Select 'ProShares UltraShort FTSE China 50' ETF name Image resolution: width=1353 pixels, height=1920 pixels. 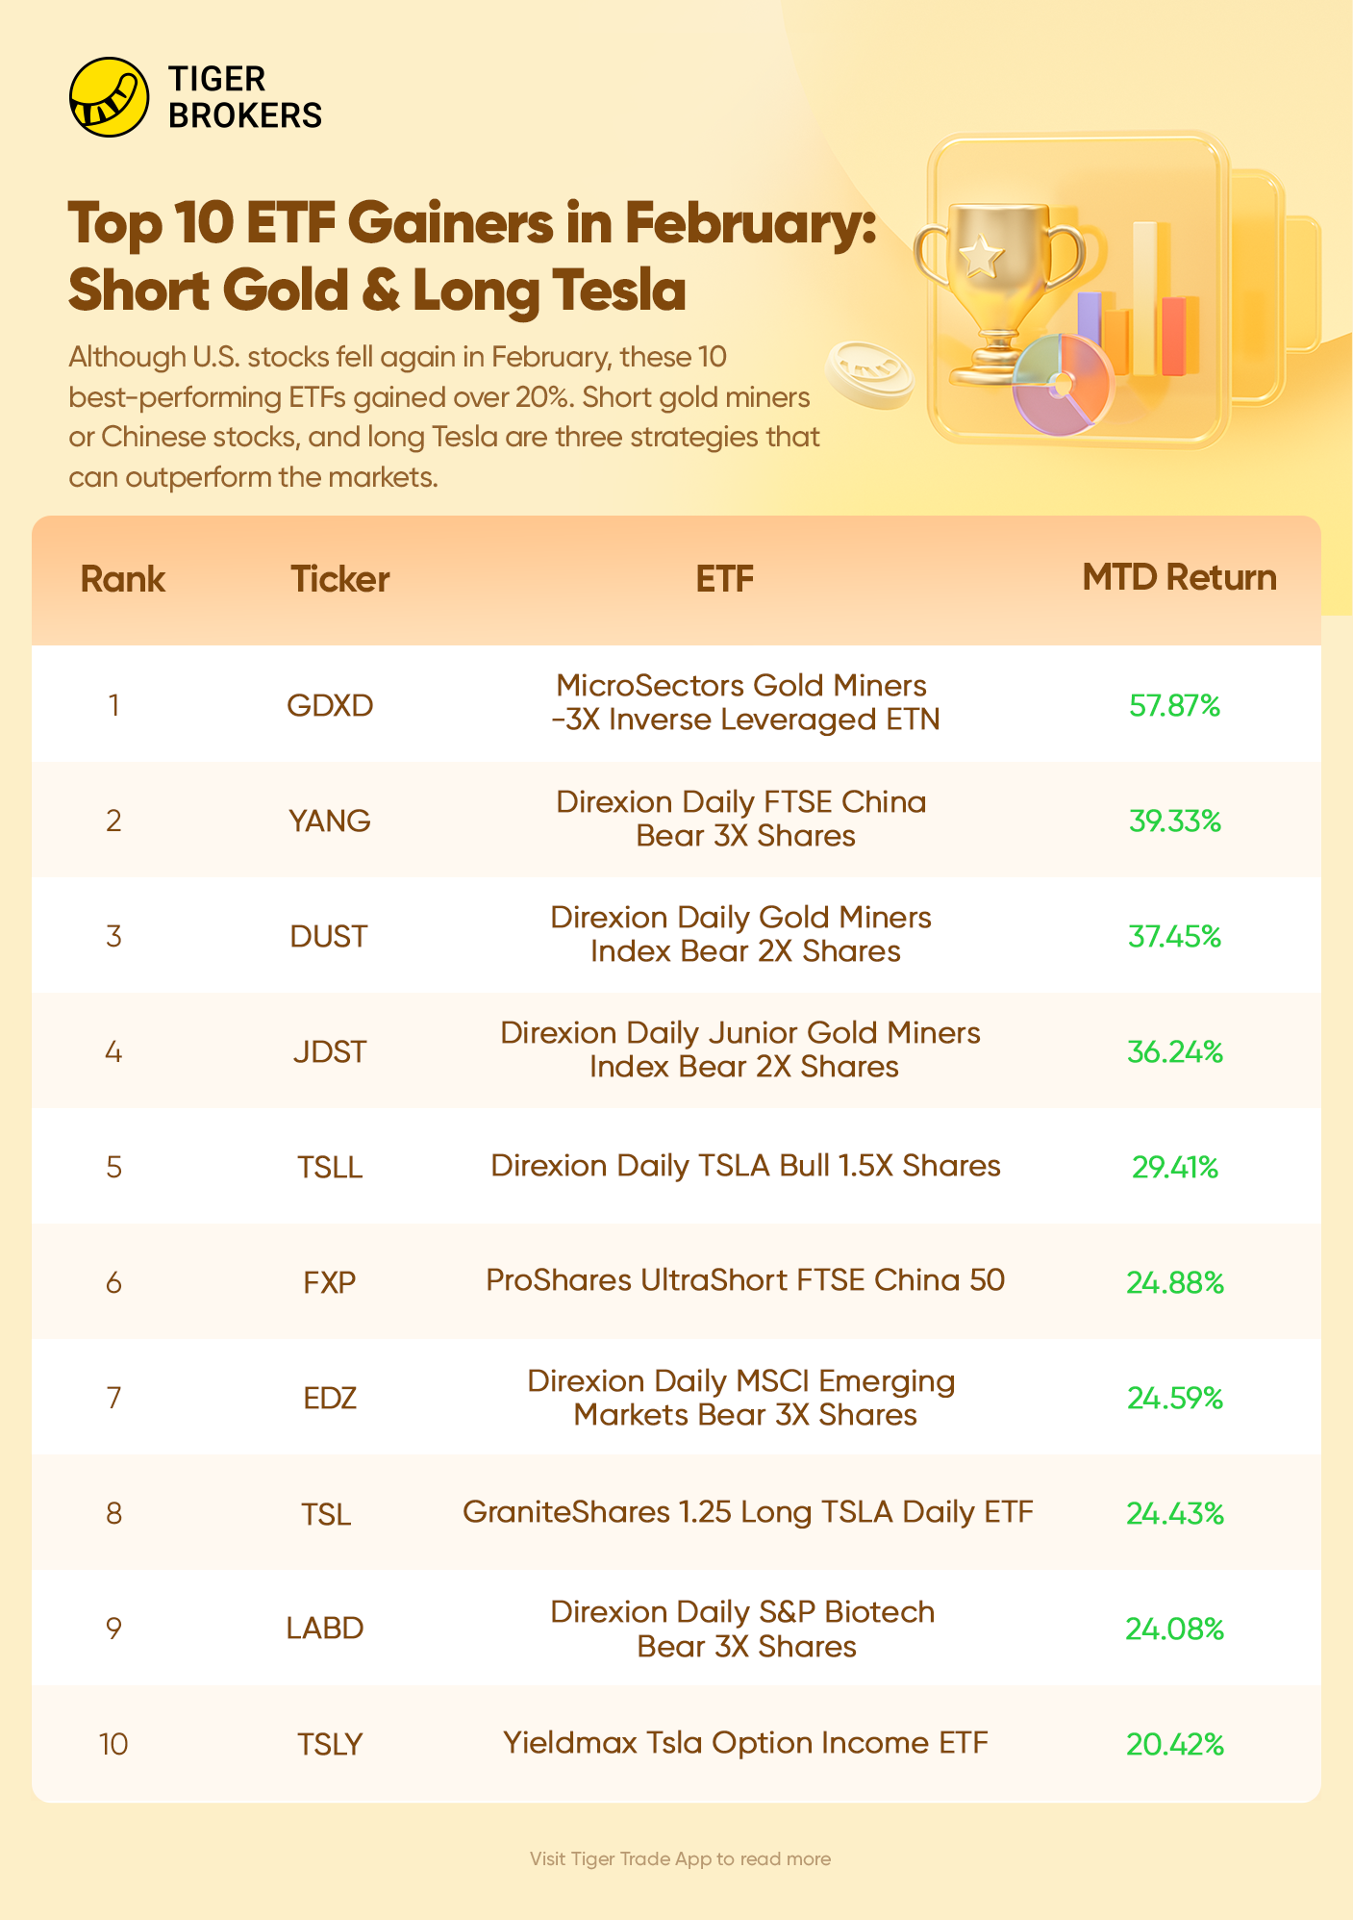[745, 1280]
